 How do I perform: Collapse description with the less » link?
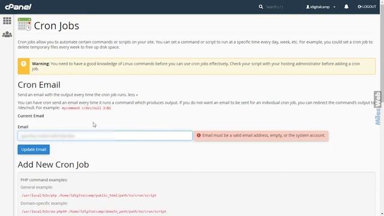pyautogui.click(x=133, y=95)
